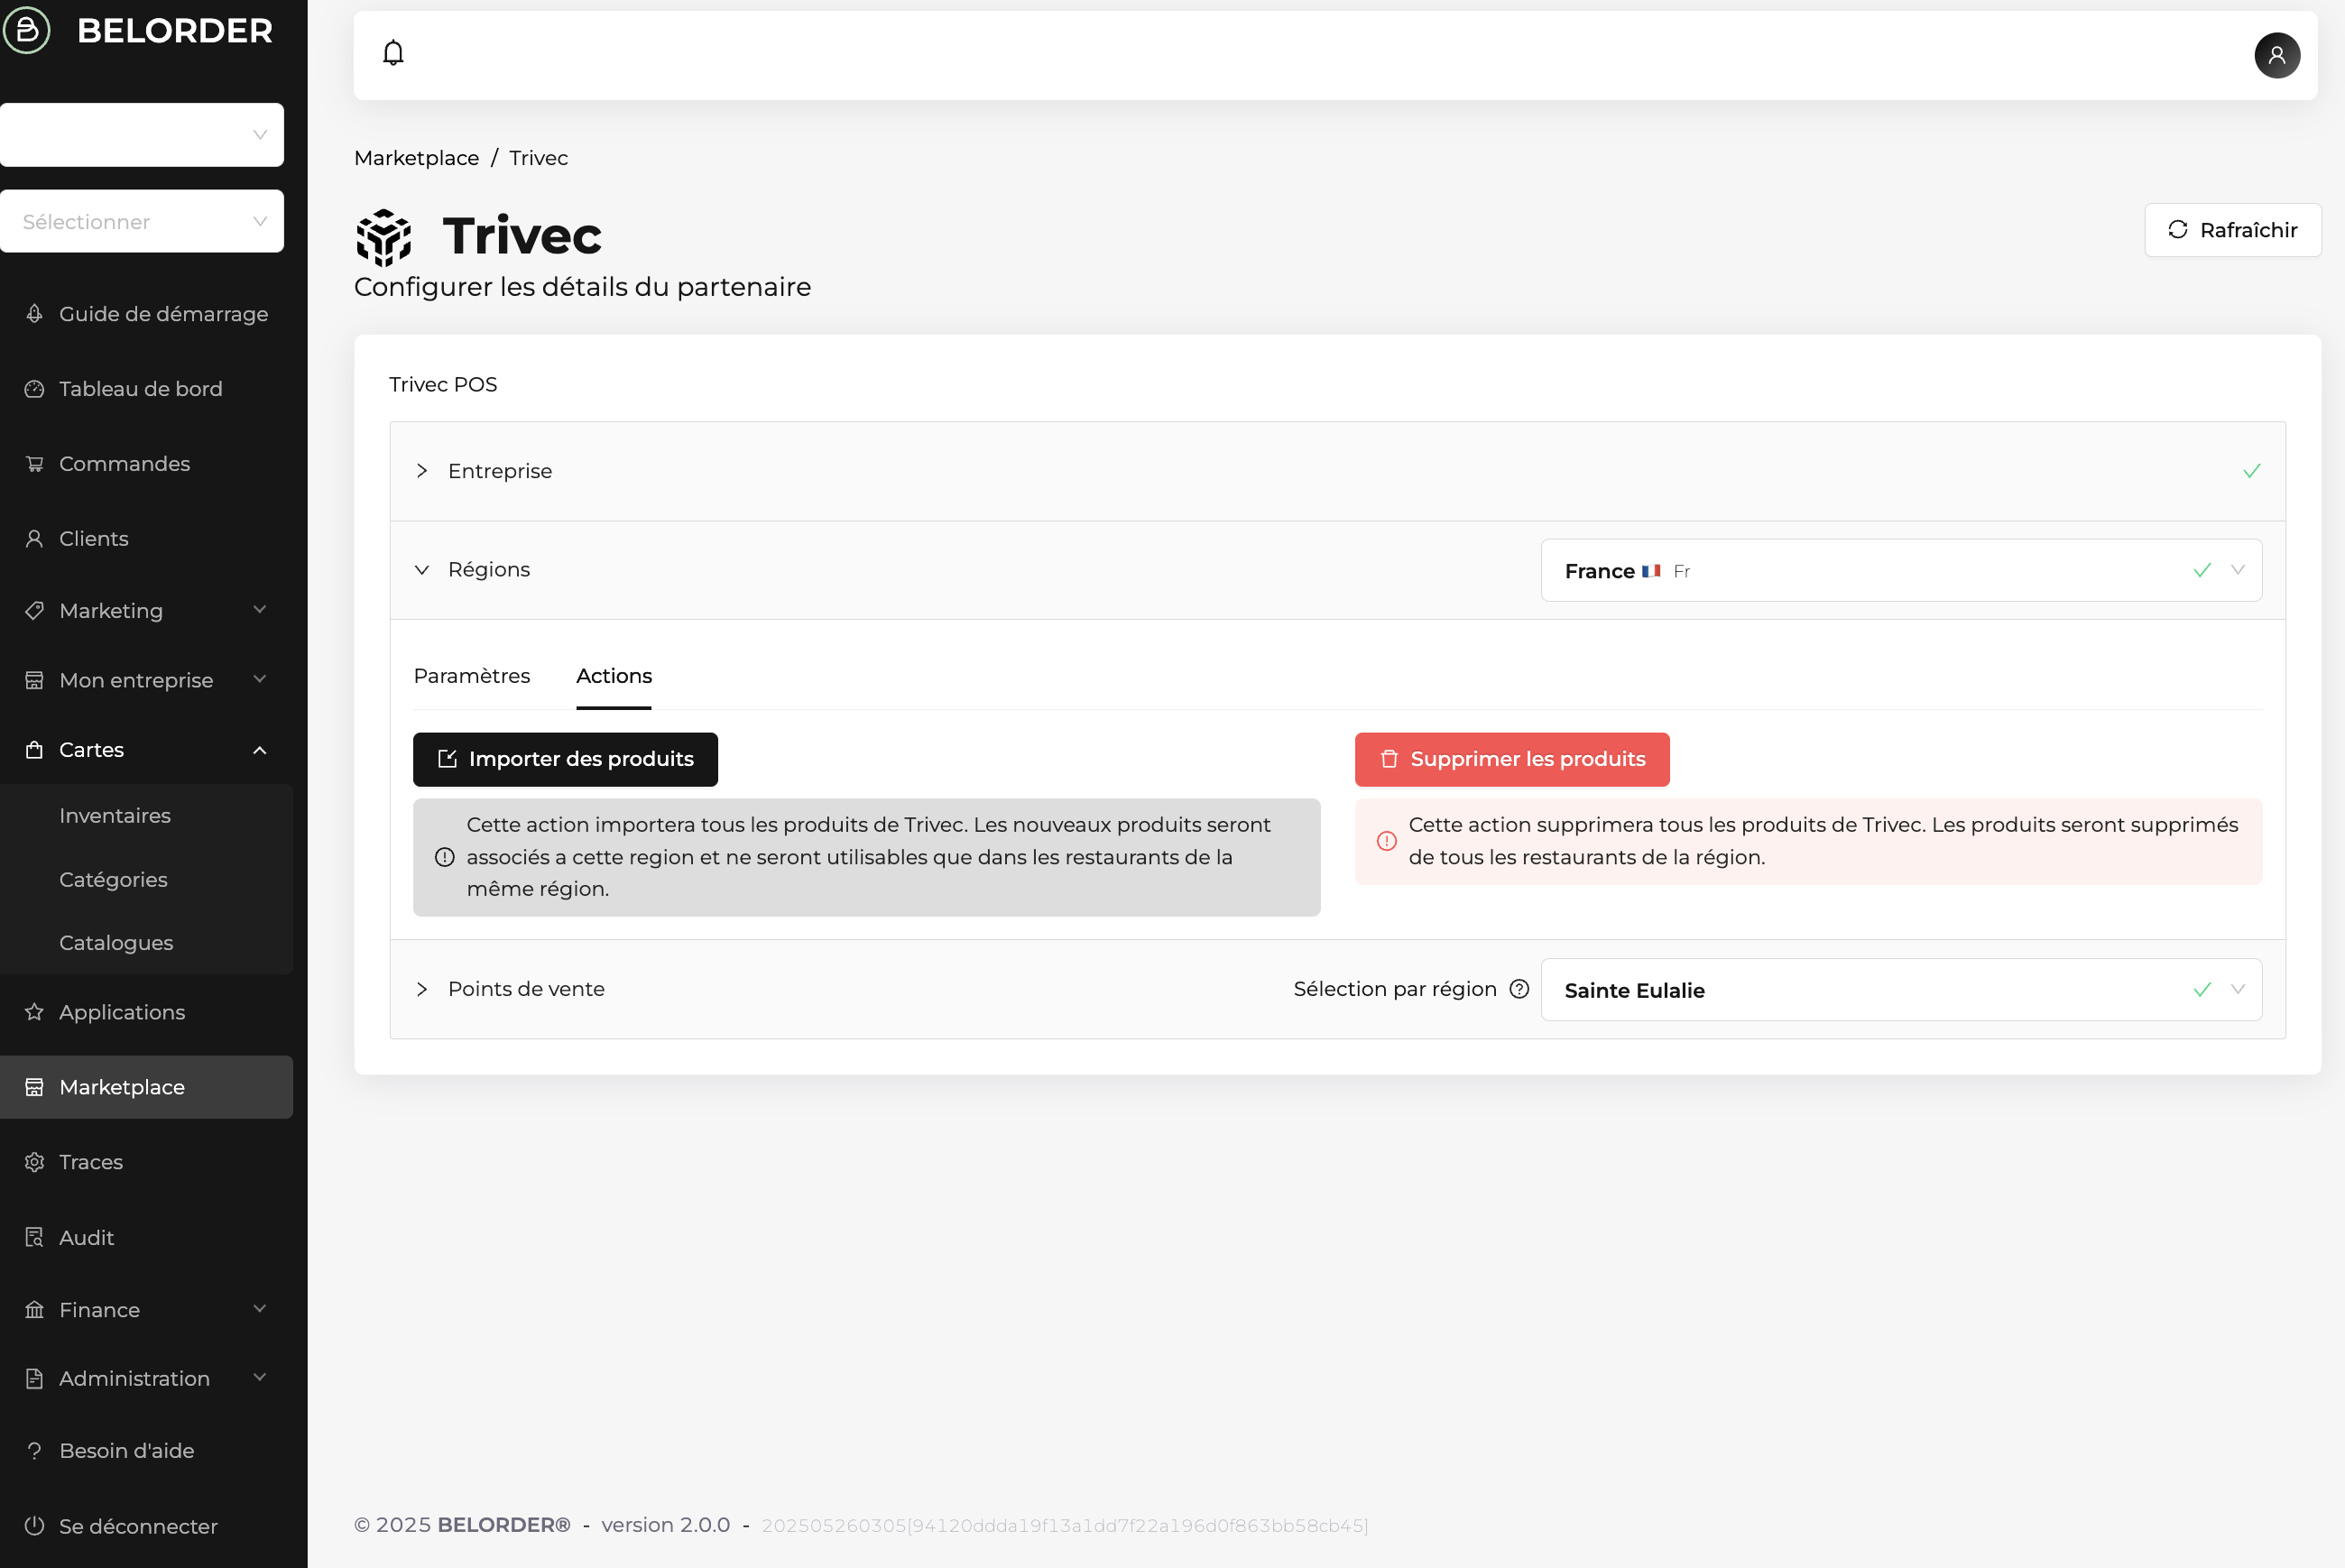Click Supprimer les produits button
Viewport: 2345px width, 1568px height.
1512,760
